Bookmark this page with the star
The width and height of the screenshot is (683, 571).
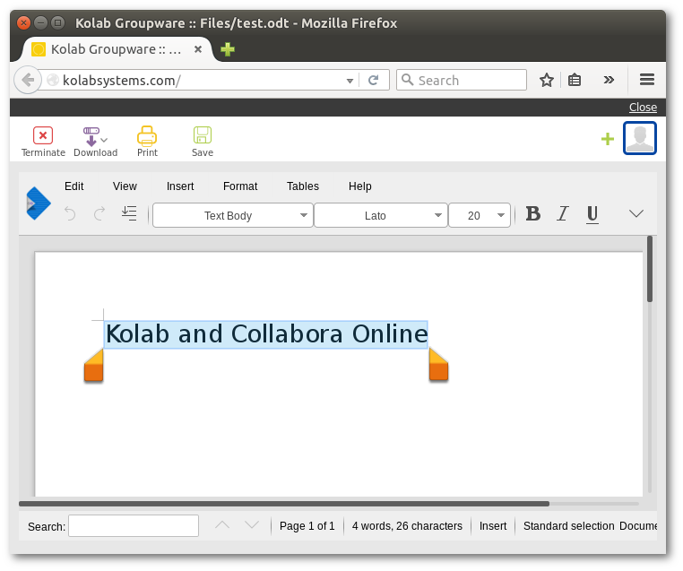coord(546,80)
